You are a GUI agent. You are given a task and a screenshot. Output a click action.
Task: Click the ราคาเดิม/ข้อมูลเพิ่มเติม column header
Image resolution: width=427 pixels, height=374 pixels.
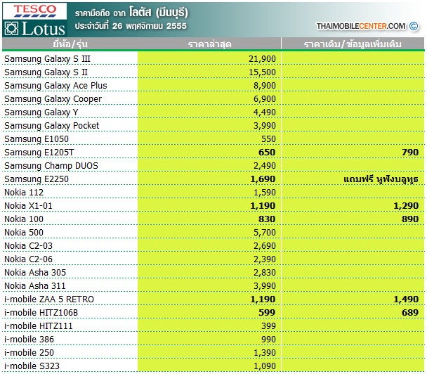[x=353, y=44]
